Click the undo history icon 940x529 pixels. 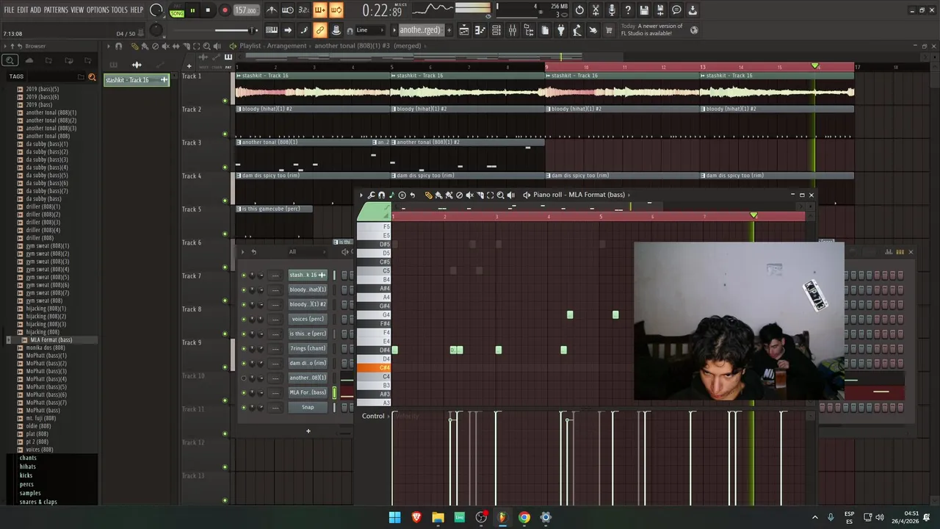[579, 10]
